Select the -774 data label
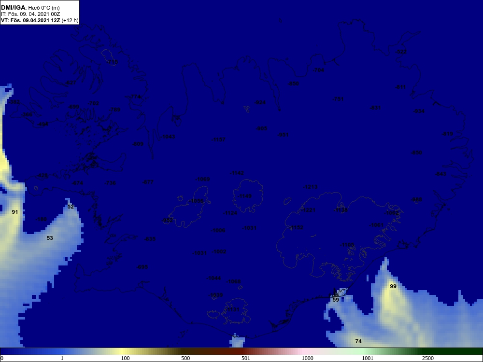Viewport: 483px width, 362px height. (135, 97)
